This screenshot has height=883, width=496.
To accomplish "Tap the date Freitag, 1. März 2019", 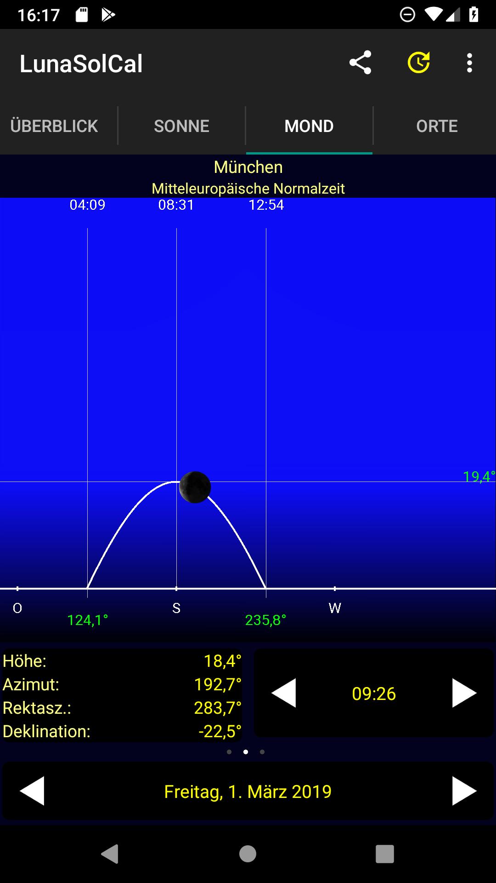I will pyautogui.click(x=248, y=791).
